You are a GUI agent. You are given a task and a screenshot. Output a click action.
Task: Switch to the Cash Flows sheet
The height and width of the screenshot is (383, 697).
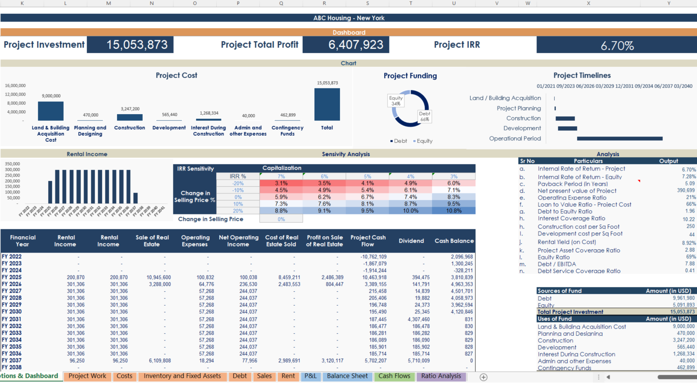pyautogui.click(x=394, y=376)
